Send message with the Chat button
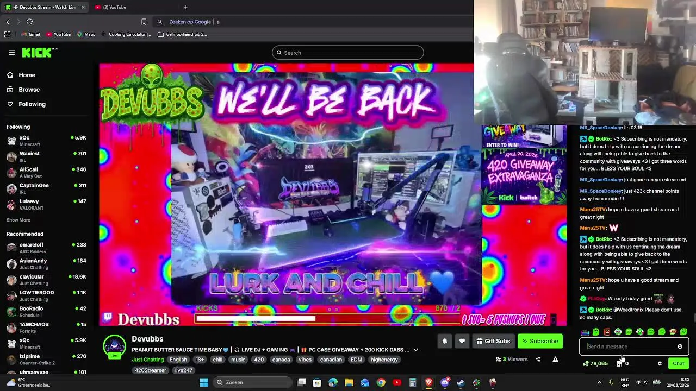Viewport: 696px width, 391px height. [x=679, y=363]
